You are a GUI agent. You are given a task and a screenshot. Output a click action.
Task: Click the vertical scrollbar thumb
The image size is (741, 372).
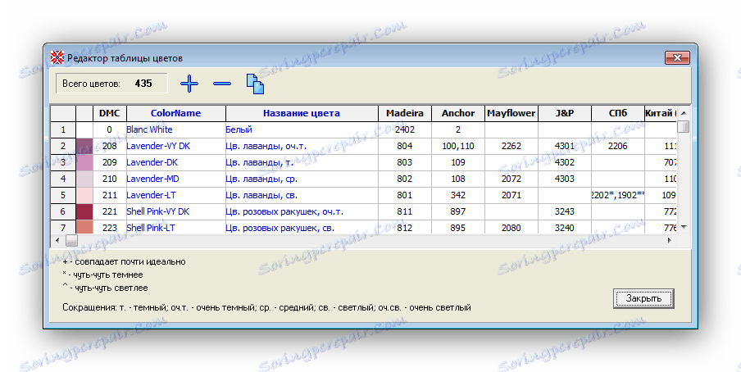684,126
